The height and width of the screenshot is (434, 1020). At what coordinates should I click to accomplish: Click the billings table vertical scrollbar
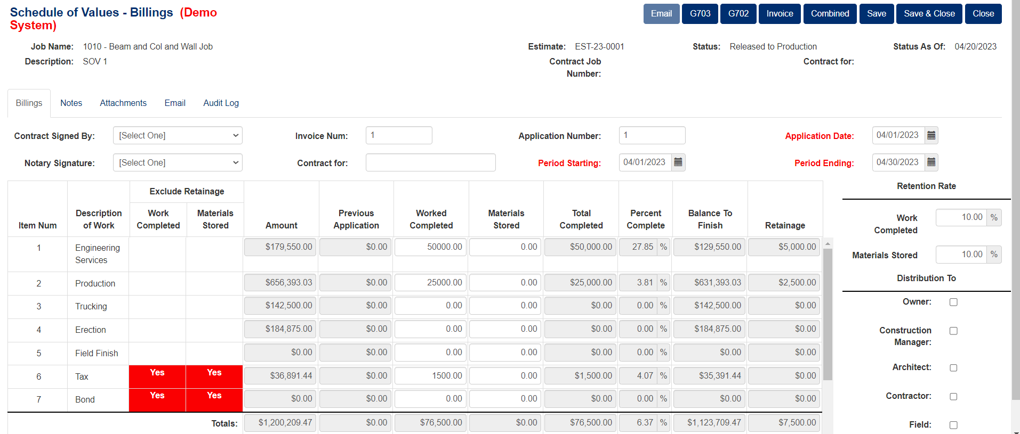828,314
